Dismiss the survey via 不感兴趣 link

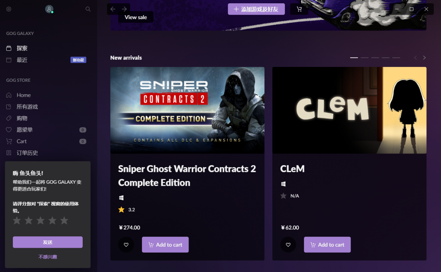click(47, 257)
